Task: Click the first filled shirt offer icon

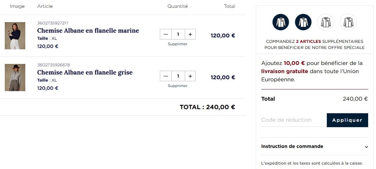Action: [x=281, y=22]
